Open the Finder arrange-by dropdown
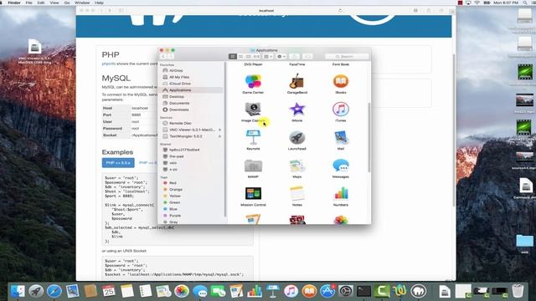This screenshot has height=301, width=536. 268,56
